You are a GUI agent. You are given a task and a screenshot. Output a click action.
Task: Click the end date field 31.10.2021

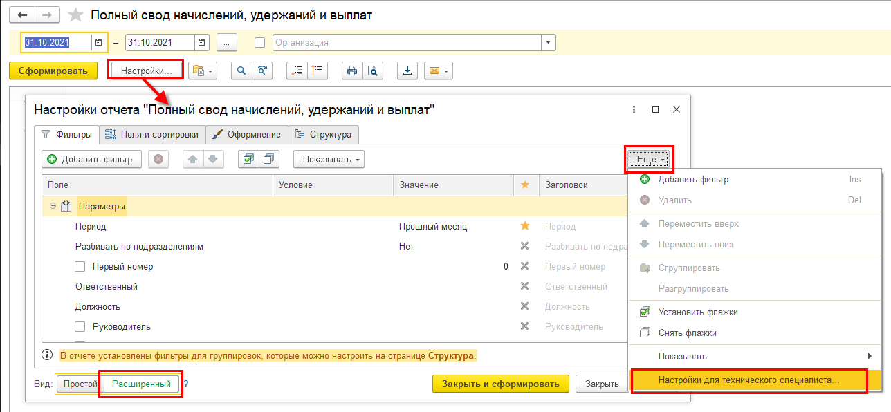[159, 43]
